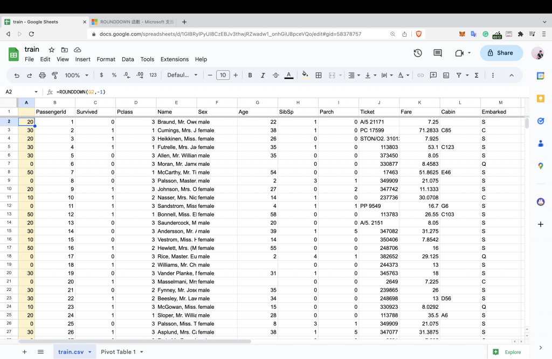Open the Extensions menu

(x=175, y=59)
